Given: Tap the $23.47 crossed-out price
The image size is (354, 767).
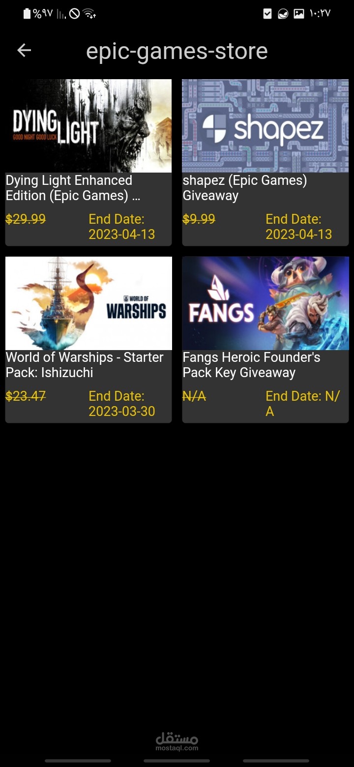Looking at the screenshot, I should (x=26, y=396).
